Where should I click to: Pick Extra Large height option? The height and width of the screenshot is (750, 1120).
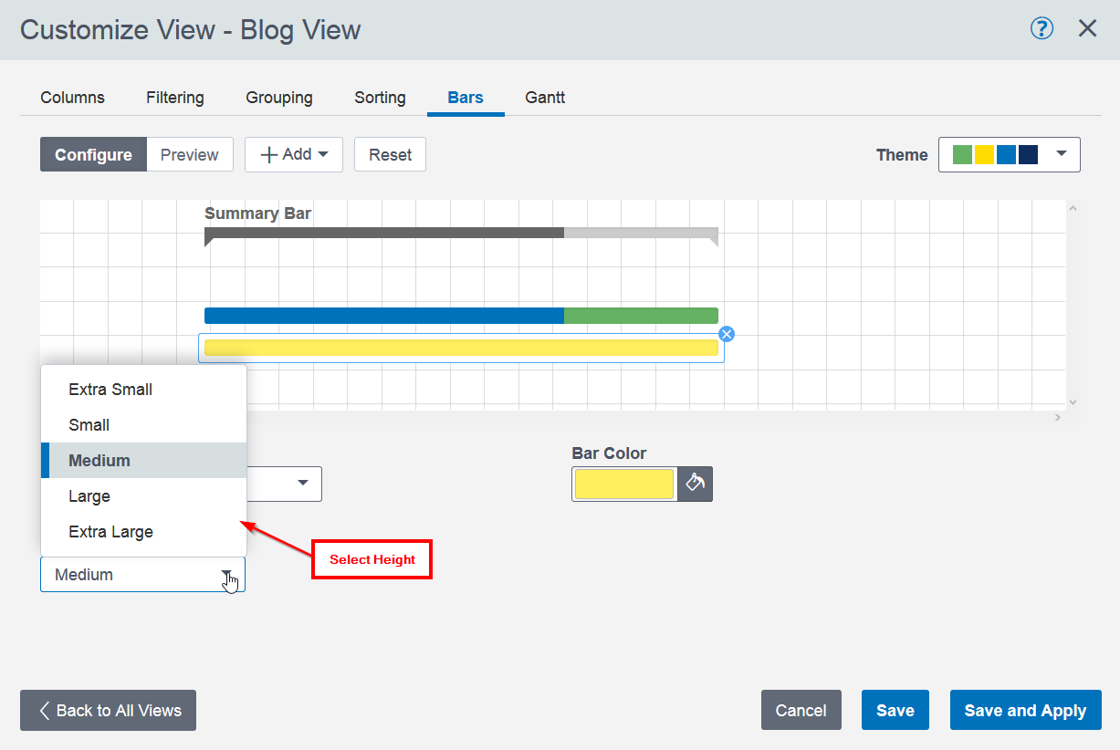(x=110, y=532)
